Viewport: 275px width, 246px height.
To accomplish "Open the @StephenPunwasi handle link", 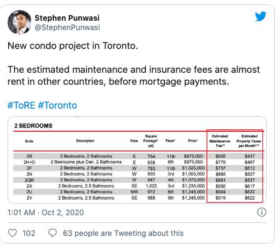I will tap(67, 28).
